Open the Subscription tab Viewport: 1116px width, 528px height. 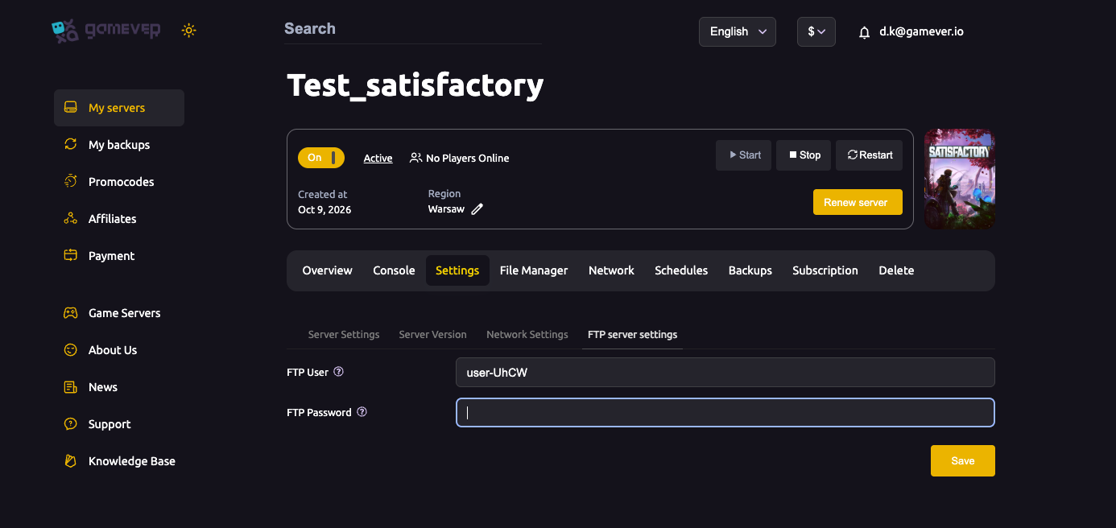825,270
